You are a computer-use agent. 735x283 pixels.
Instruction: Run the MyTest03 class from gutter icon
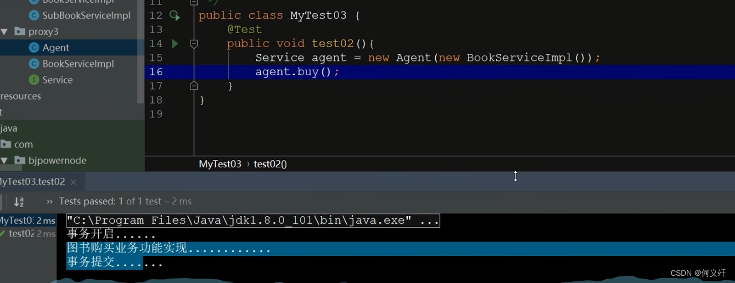click(x=174, y=16)
